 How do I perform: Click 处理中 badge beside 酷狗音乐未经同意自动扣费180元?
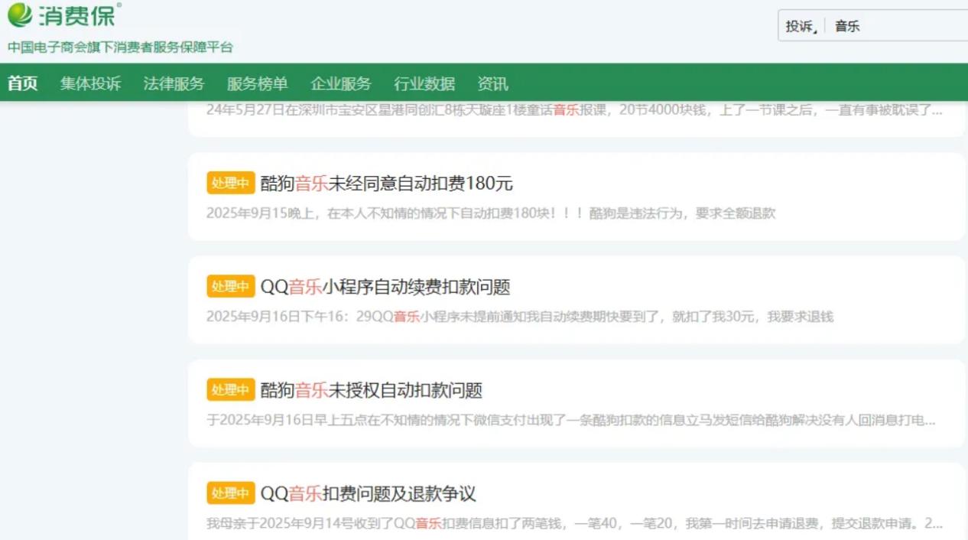coord(230,184)
